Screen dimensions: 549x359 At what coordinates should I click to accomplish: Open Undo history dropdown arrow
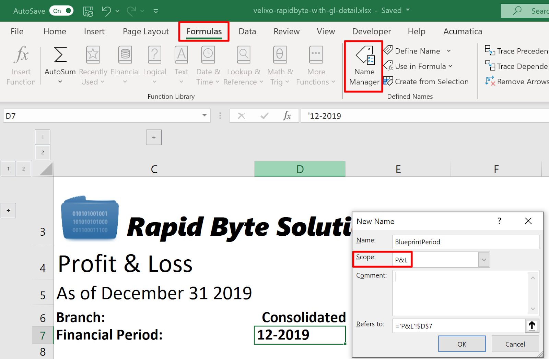[117, 11]
